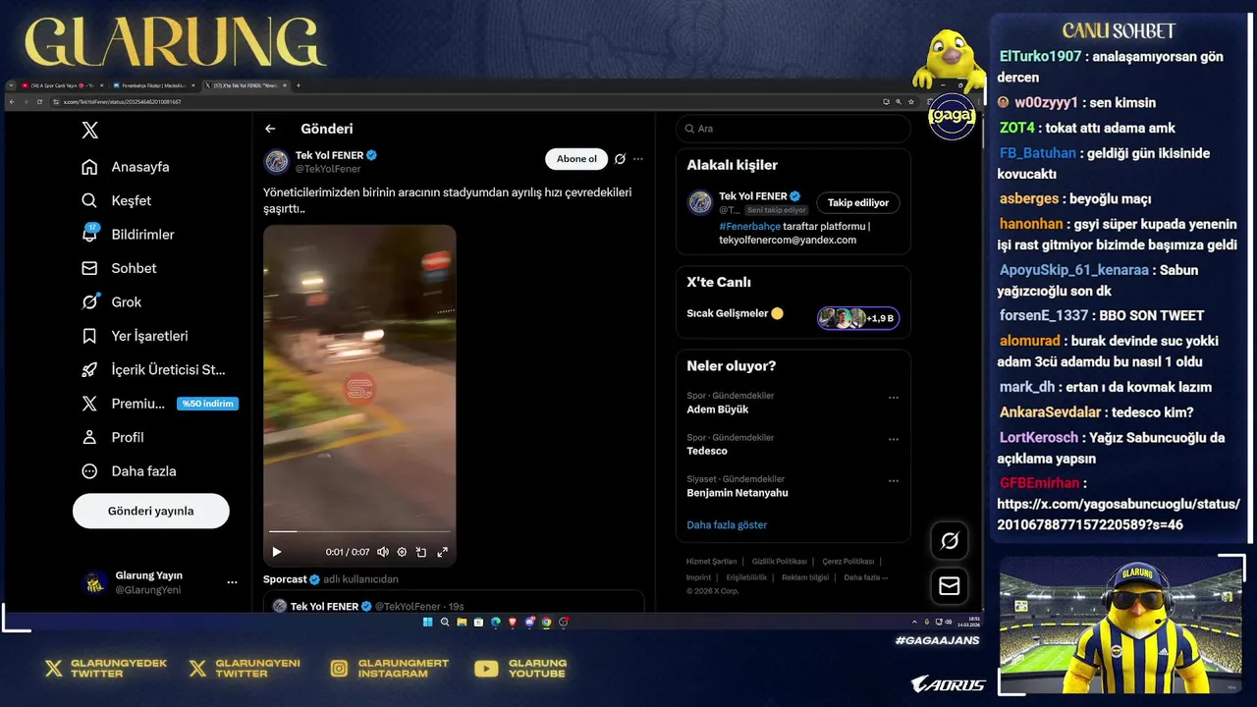
Task: Open the post's three-dot menu beside Abone ol
Action: [638, 159]
